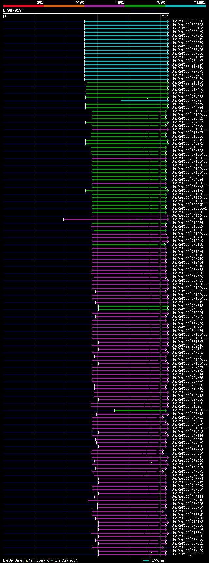The height and width of the screenshot is (563, 209).
Task: Select hit label UniRef100_Q54F10
Action: (x=187, y=500)
